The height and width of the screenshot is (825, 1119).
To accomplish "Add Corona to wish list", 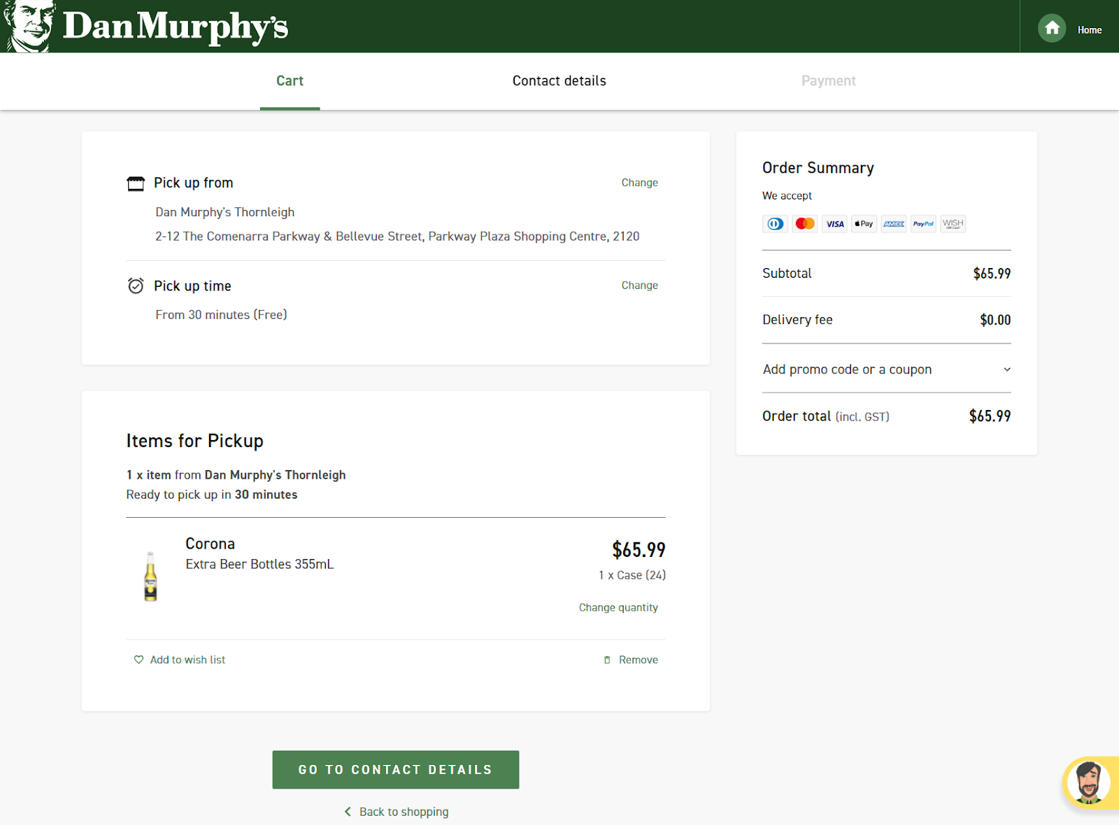I will coord(180,660).
